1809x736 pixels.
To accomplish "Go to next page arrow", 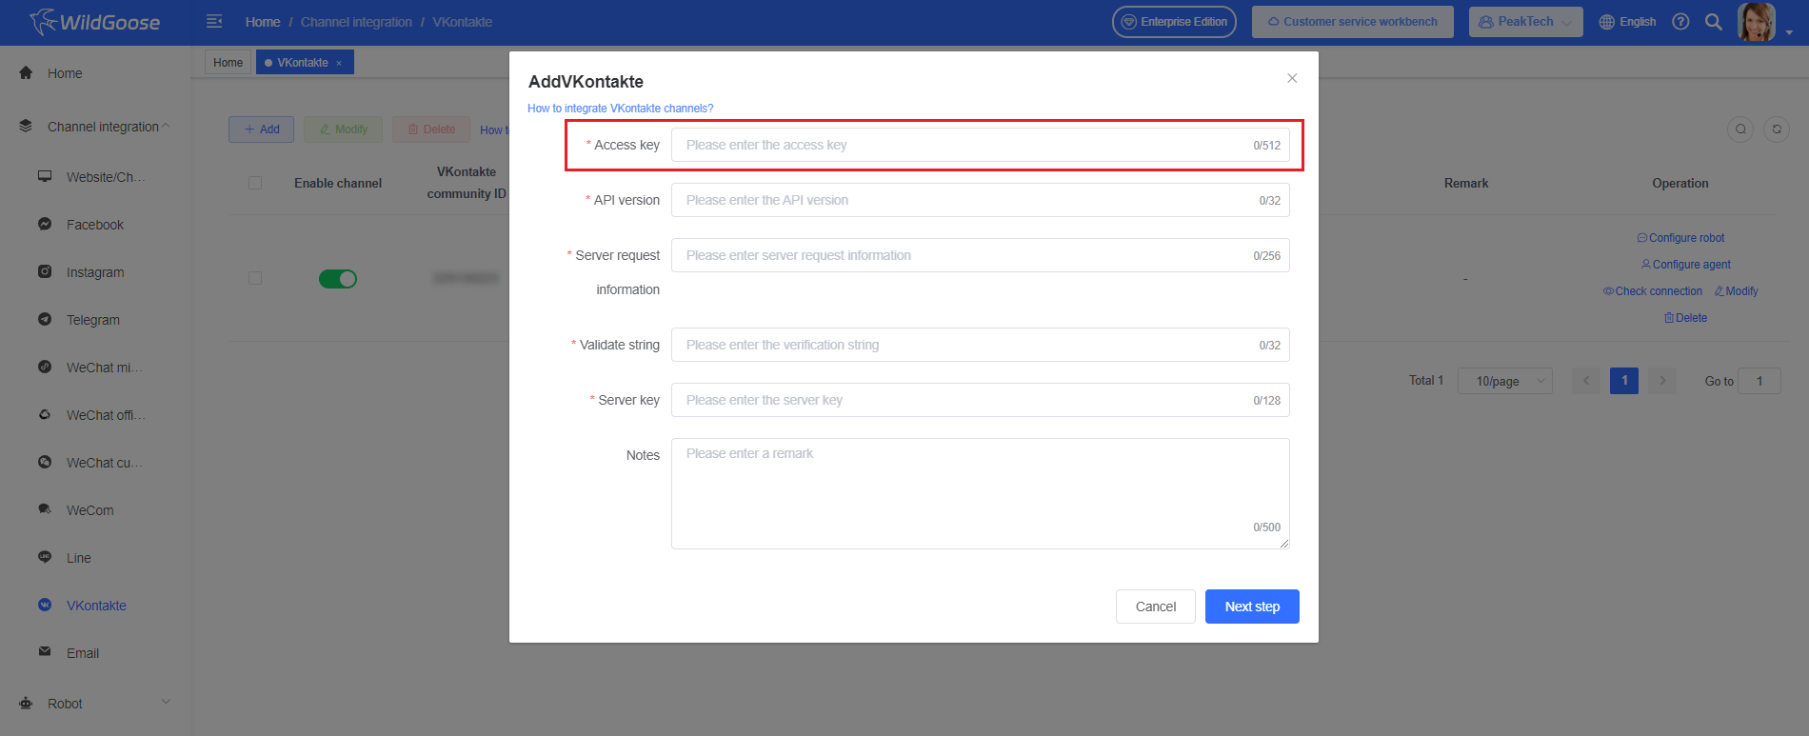I will (x=1662, y=381).
